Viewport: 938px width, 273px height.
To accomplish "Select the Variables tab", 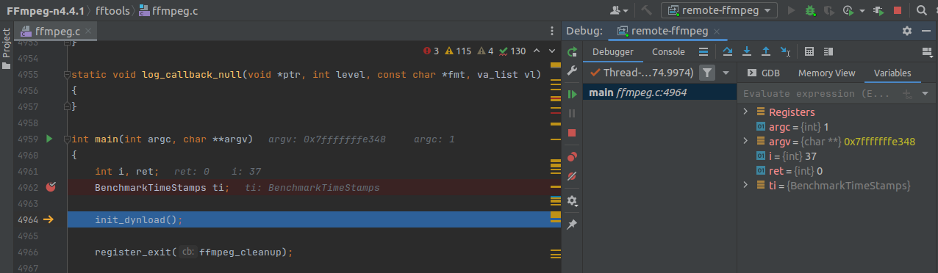I will 892,73.
